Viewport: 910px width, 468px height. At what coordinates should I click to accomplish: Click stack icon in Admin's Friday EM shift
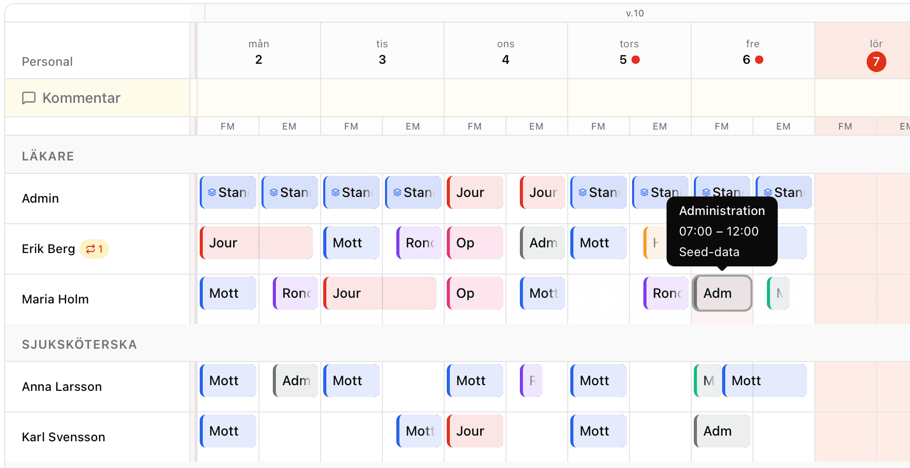[768, 192]
